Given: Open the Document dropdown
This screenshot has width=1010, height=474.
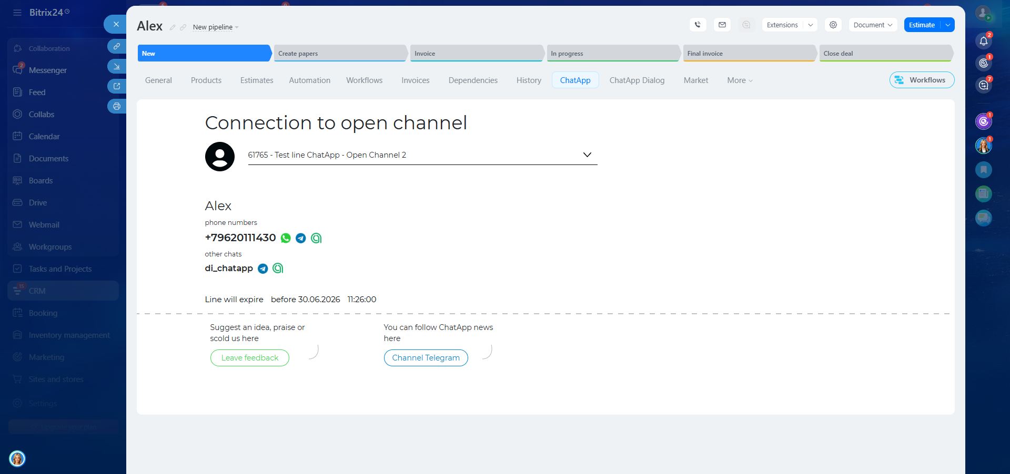Looking at the screenshot, I should (x=872, y=25).
